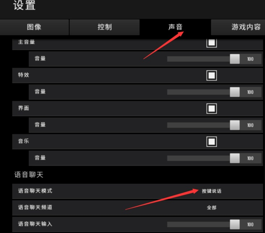The width and height of the screenshot is (265, 233).
Task: Change 语音聊天频道 value 全部
Action: (x=212, y=208)
